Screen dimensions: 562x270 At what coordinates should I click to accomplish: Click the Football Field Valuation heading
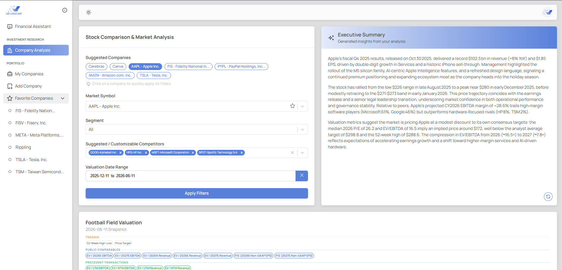pyautogui.click(x=114, y=223)
